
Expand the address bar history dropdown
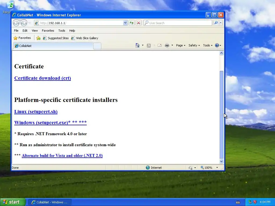click(x=125, y=23)
